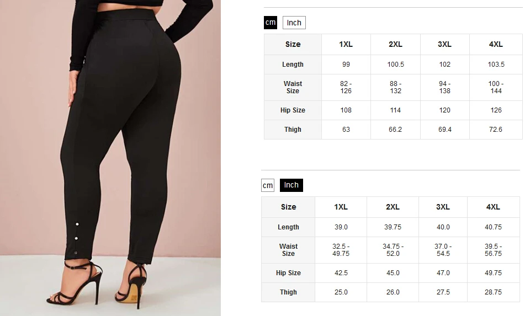Screen dimensions: 530x316
Task: Click the Length row label in inch table
Action: pos(288,227)
